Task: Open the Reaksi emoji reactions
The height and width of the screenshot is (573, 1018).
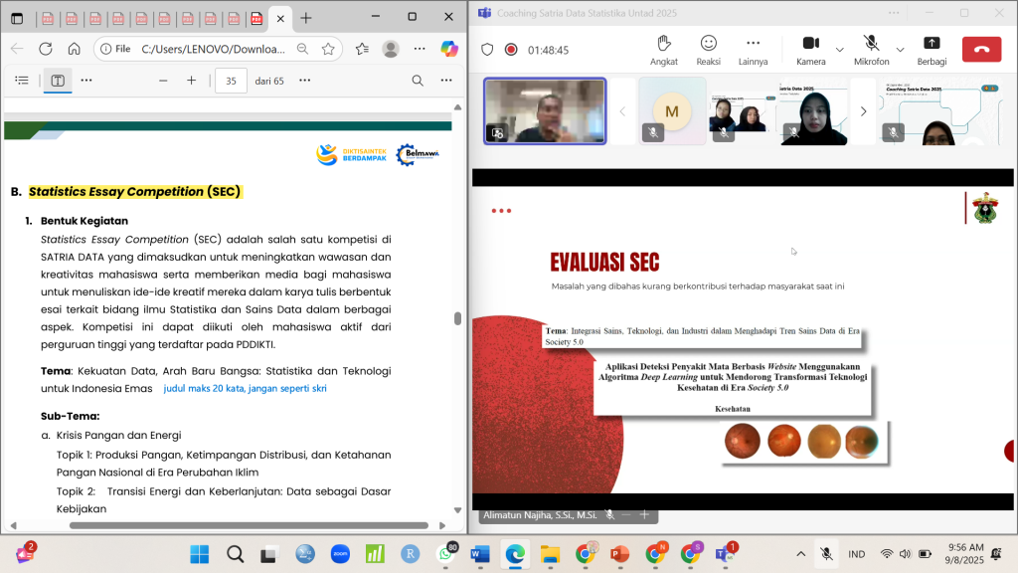Action: coord(708,49)
